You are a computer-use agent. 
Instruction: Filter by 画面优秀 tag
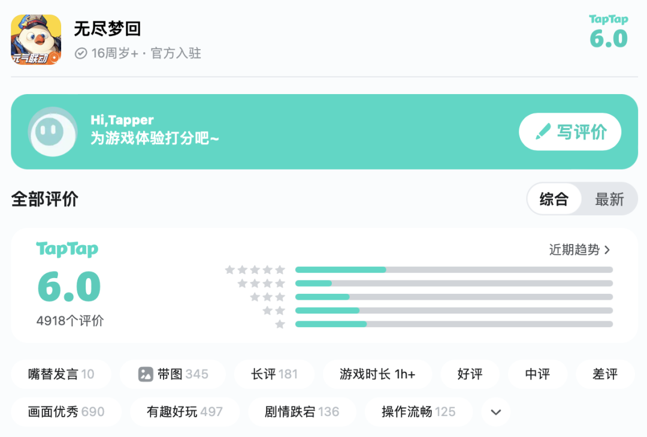tap(66, 412)
